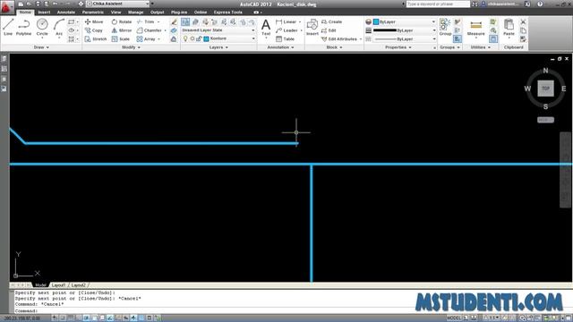Activate the Rotate command
The width and height of the screenshot is (573, 322).
[122, 21]
